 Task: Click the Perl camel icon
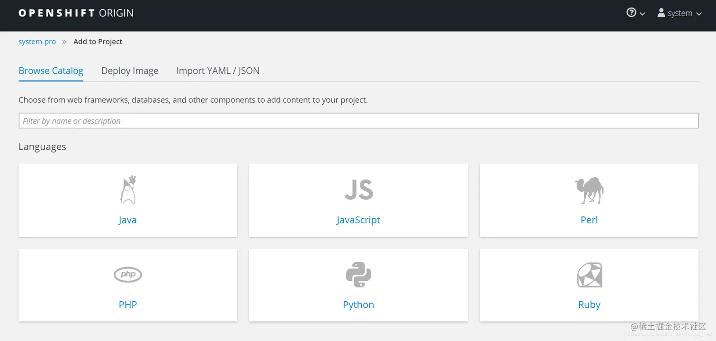(x=589, y=190)
